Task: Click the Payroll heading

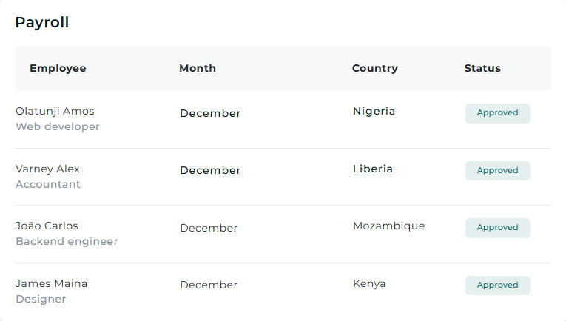Action: 42,23
